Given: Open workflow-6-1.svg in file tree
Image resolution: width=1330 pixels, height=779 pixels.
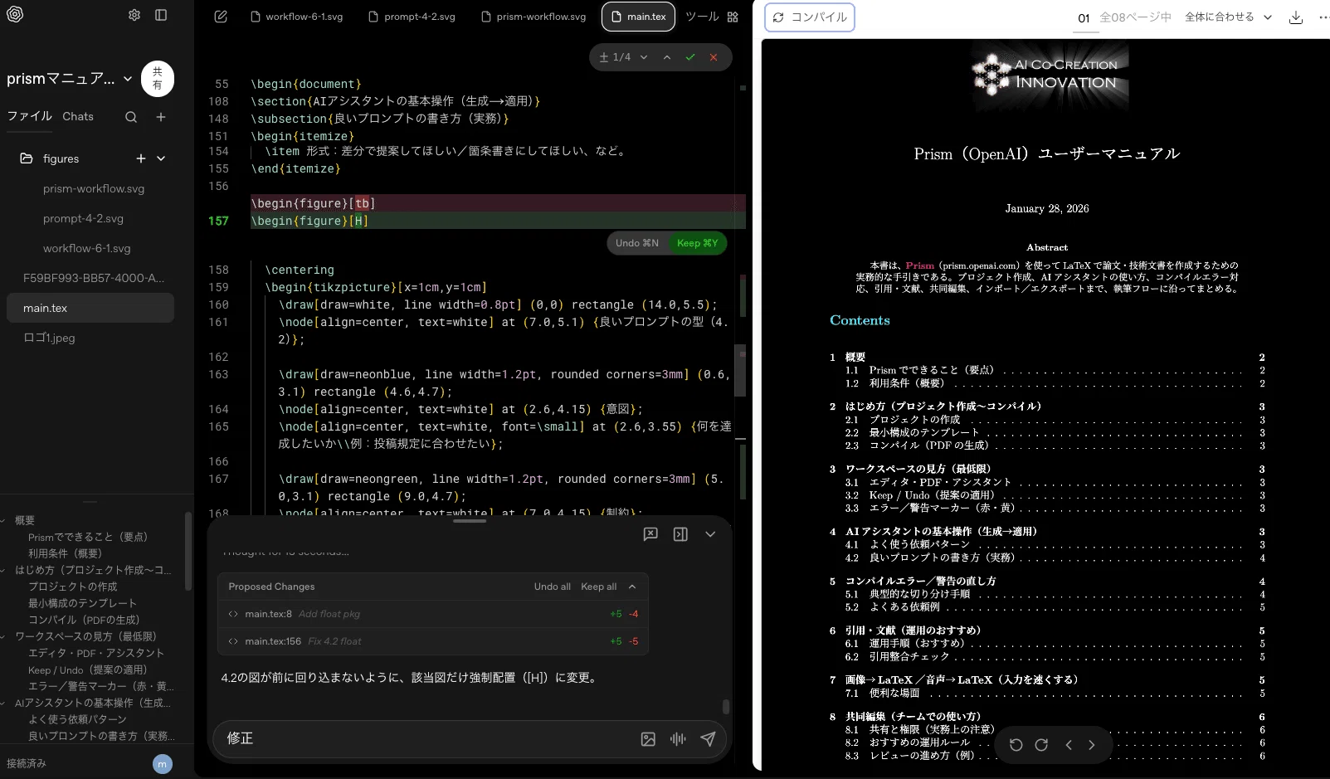Looking at the screenshot, I should coord(87,248).
